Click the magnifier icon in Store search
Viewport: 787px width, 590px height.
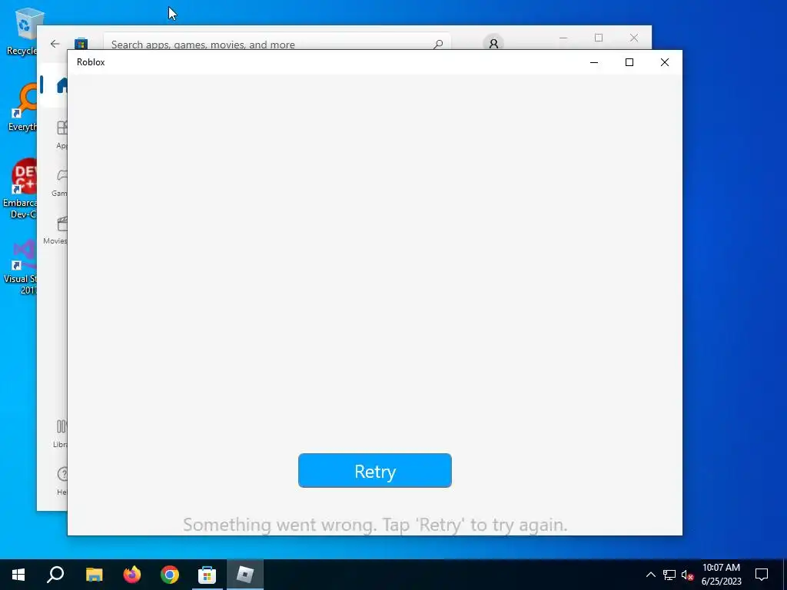(438, 44)
